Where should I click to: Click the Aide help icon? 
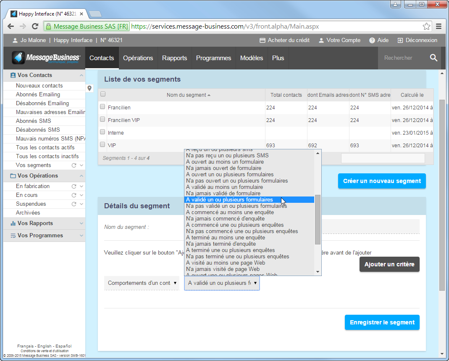(x=372, y=40)
